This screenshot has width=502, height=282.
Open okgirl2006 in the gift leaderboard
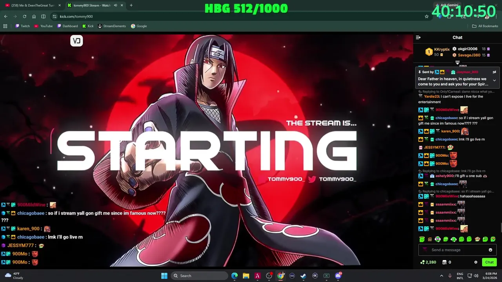tap(467, 49)
